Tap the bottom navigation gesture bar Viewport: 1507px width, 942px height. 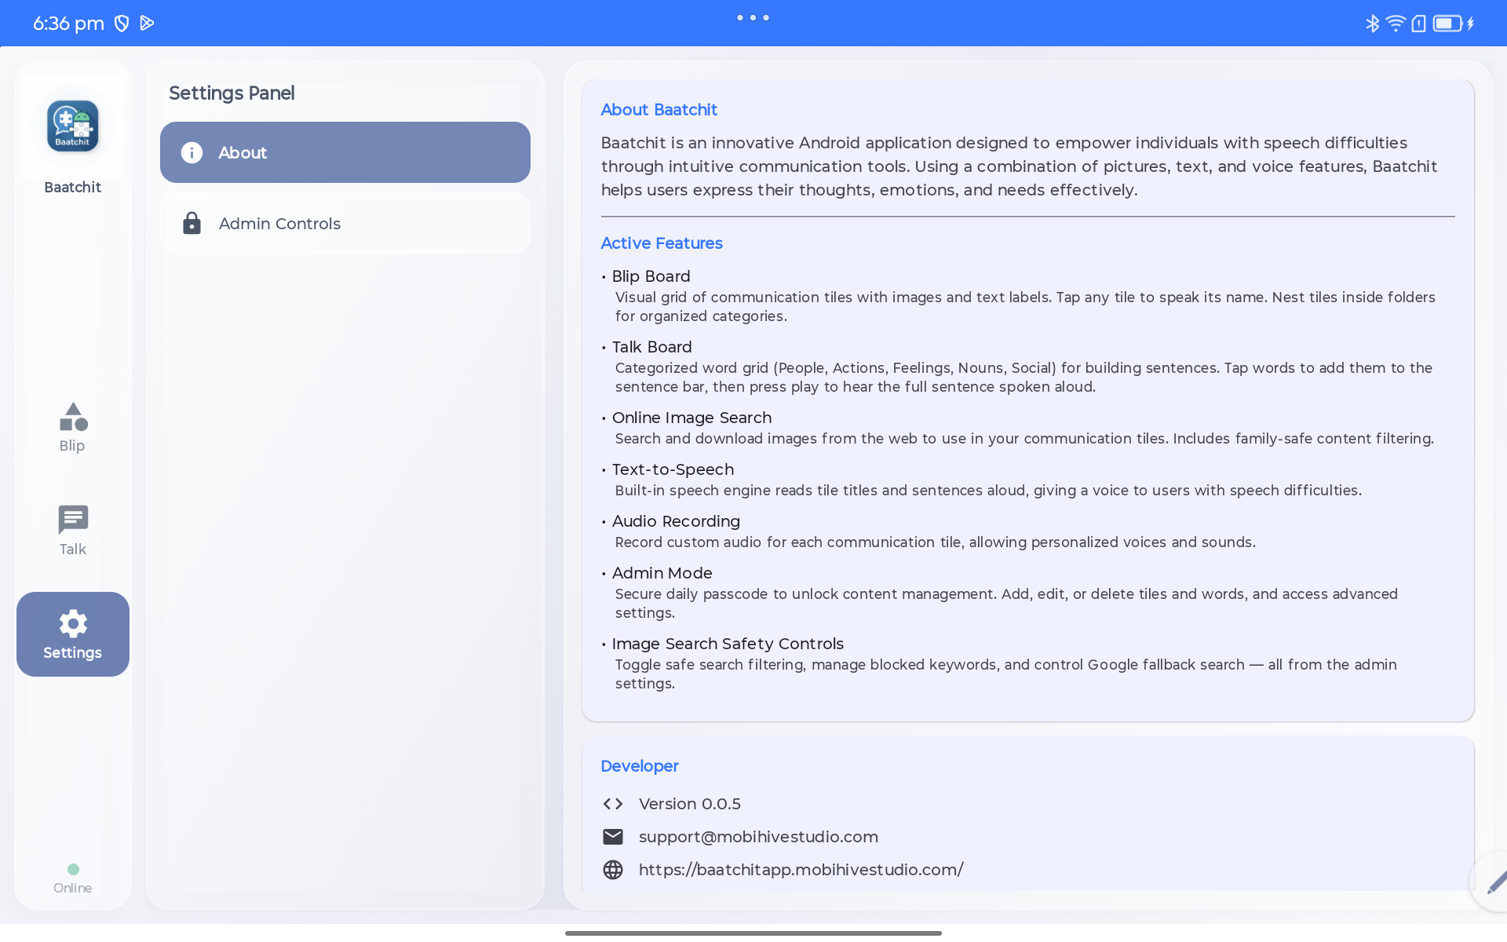(753, 933)
